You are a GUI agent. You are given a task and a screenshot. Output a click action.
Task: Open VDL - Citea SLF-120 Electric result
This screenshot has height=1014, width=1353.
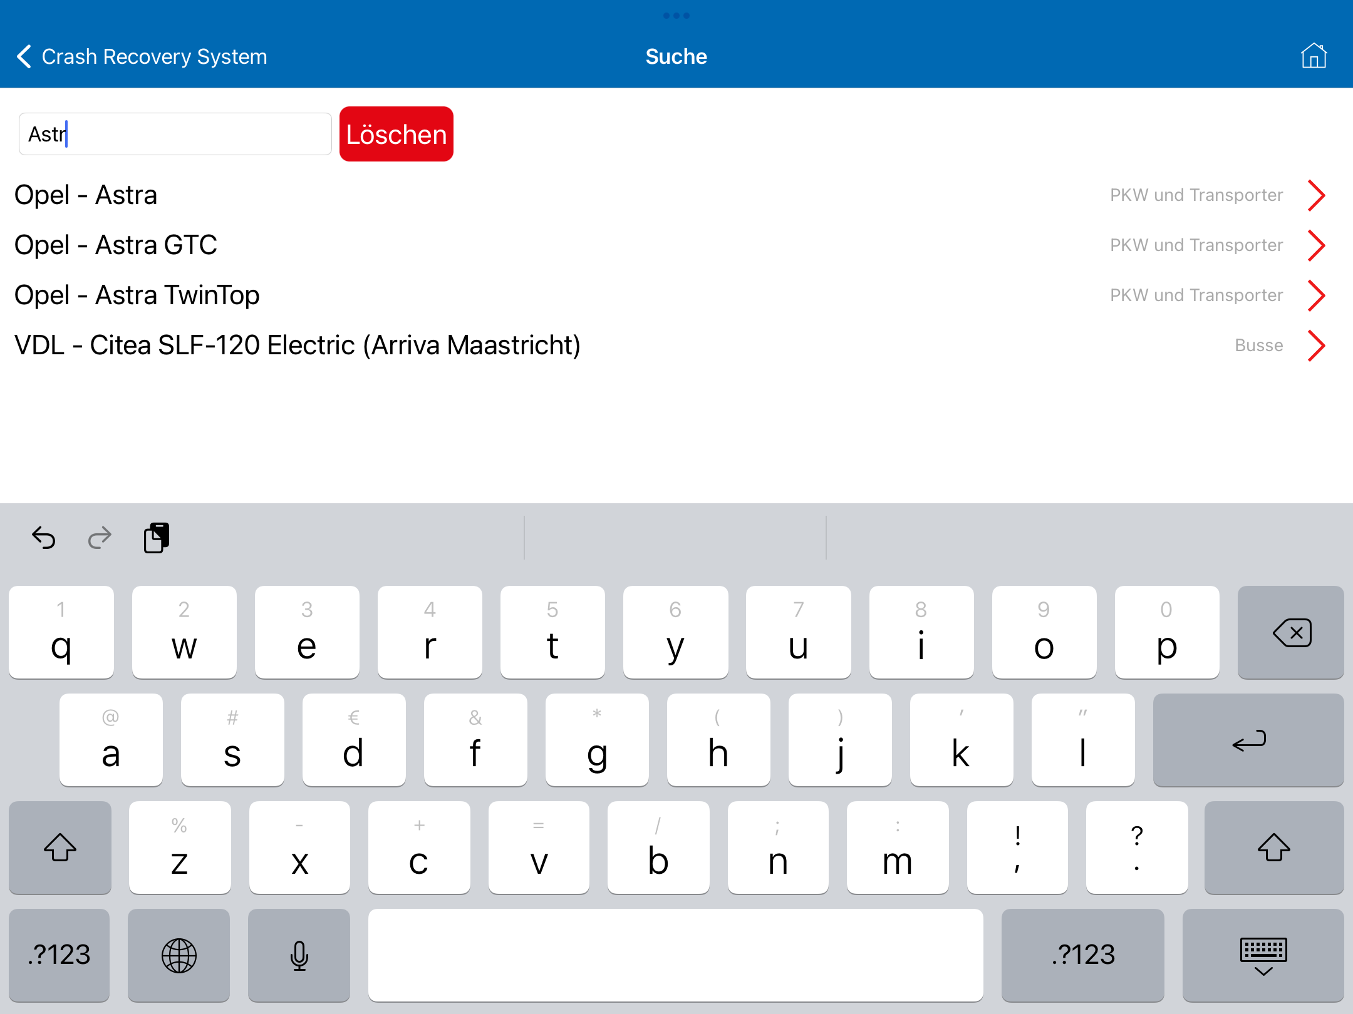[676, 346]
